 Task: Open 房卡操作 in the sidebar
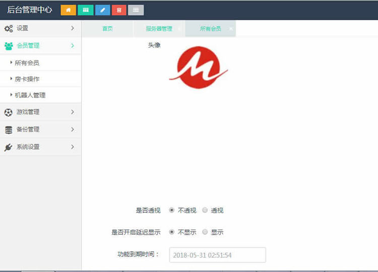click(x=27, y=79)
